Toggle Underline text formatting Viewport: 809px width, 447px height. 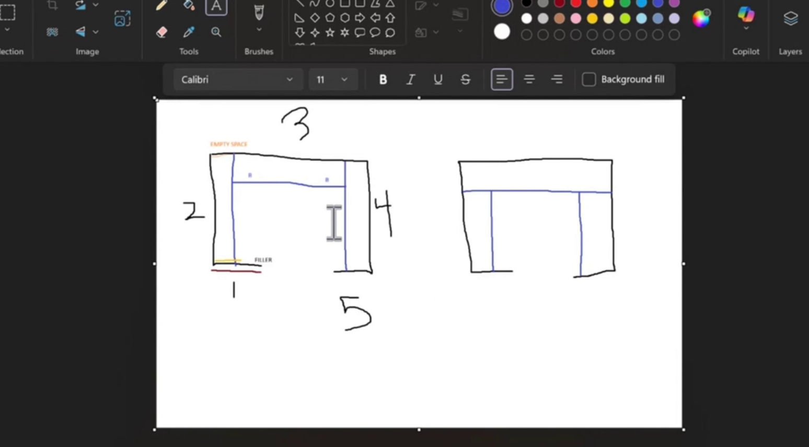click(x=438, y=79)
